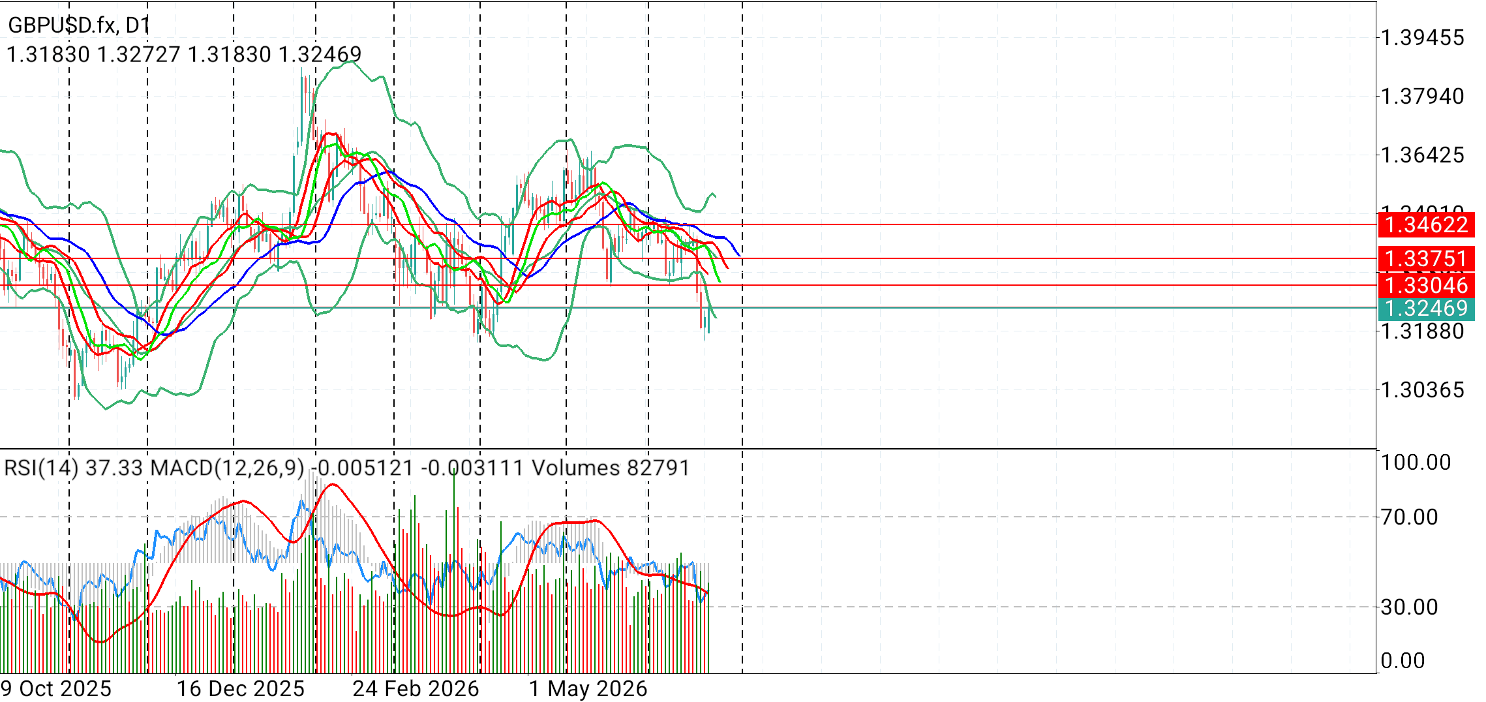
Task: Click the 1.36425 price scale value
Action: pyautogui.click(x=1423, y=155)
